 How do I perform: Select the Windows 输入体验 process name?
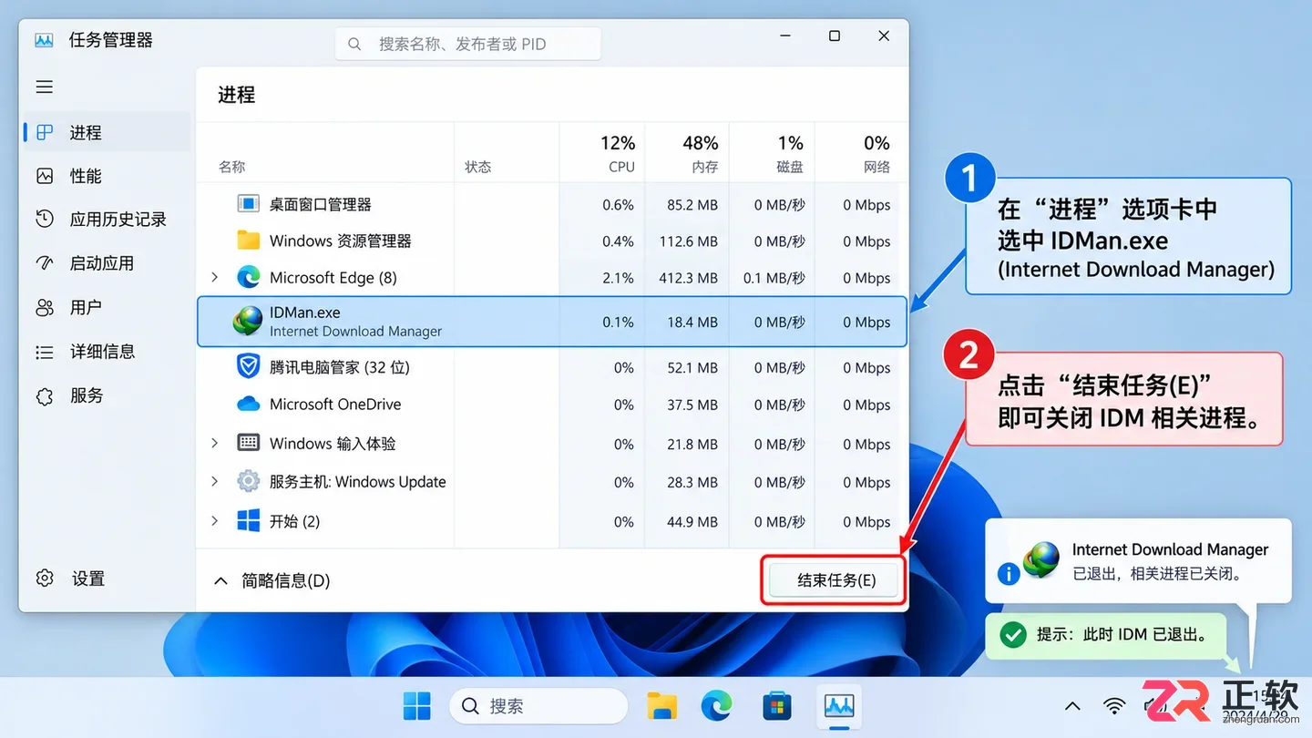click(333, 444)
